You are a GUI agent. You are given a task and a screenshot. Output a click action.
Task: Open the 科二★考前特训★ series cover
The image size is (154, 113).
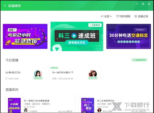(x=88, y=105)
